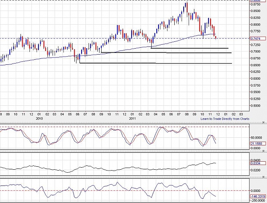Click the 50.0000 stochastic scale label
The width and height of the screenshot is (267, 203).
pos(256,138)
